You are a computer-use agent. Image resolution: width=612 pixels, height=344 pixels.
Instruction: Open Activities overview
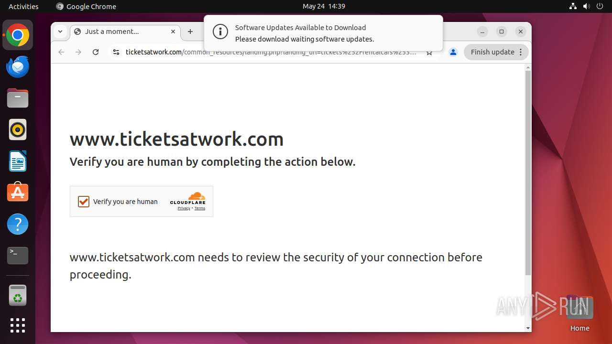(x=23, y=6)
